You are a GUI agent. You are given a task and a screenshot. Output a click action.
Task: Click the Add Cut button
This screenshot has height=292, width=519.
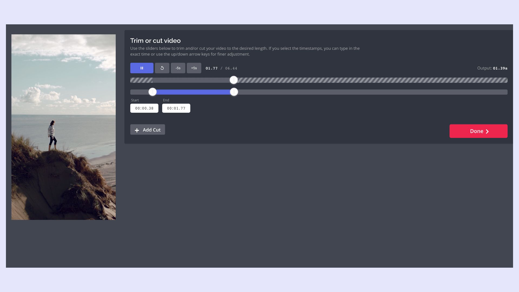tap(148, 130)
